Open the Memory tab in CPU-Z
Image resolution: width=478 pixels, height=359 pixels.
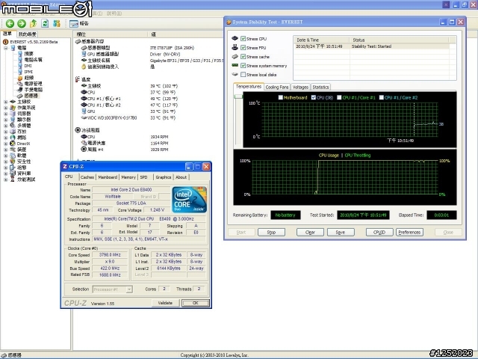tap(128, 177)
